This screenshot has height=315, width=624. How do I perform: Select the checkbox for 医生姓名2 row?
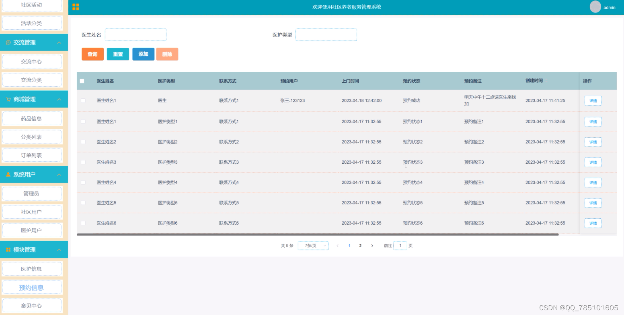point(83,142)
